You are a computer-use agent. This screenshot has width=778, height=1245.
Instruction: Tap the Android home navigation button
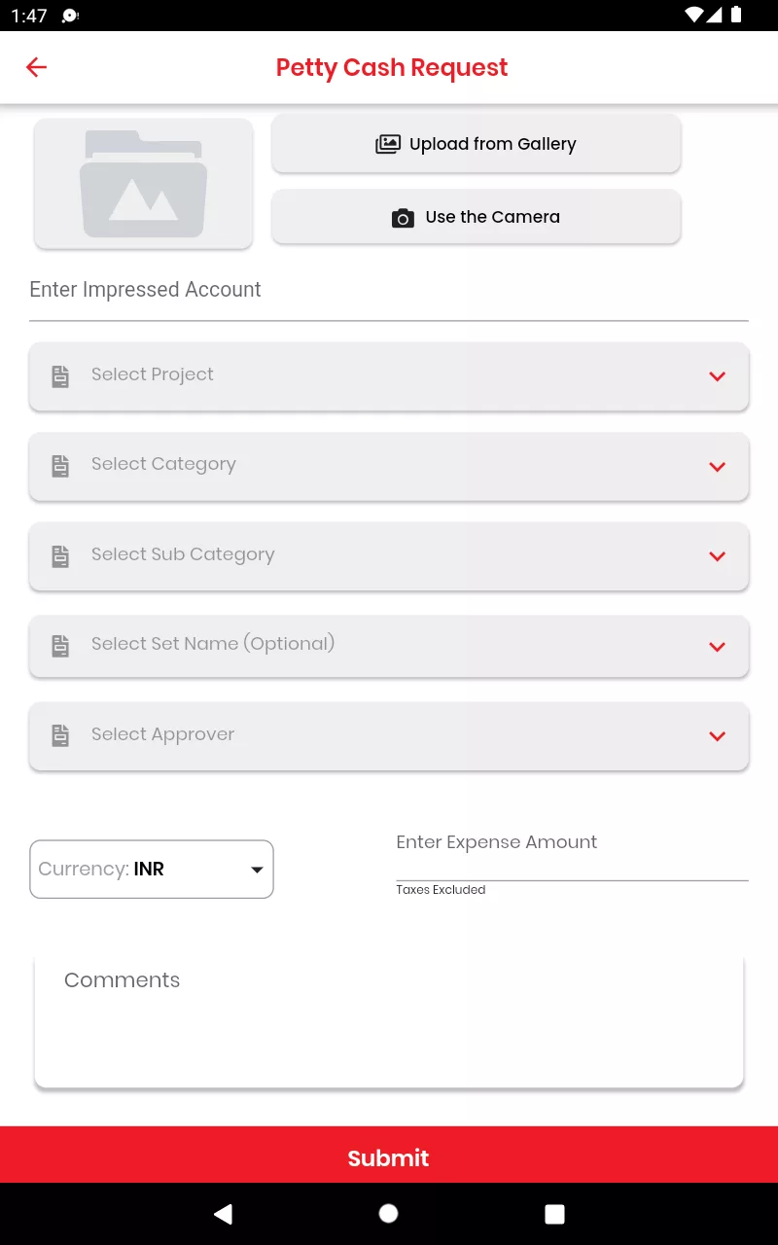pyautogui.click(x=388, y=1213)
